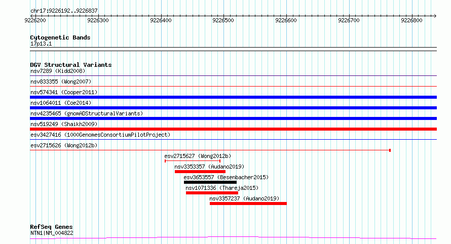
Task: Click the 9226400 ruler position
Action: pos(161,20)
